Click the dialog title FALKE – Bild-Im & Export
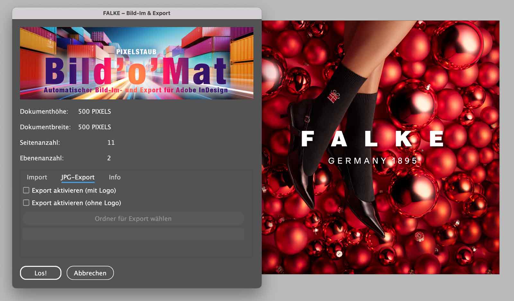The image size is (514, 301). pos(137,13)
